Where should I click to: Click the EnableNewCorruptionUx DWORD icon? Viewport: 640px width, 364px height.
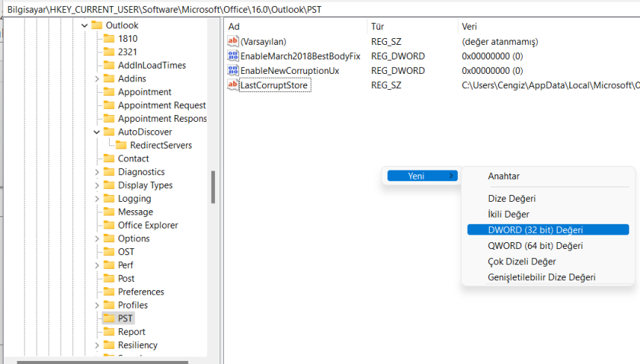click(x=233, y=71)
